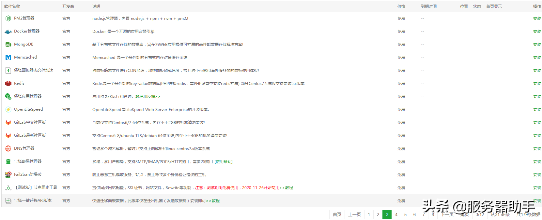The height and width of the screenshot is (220, 542).
Task: Go to page 4
Action: pos(396,214)
